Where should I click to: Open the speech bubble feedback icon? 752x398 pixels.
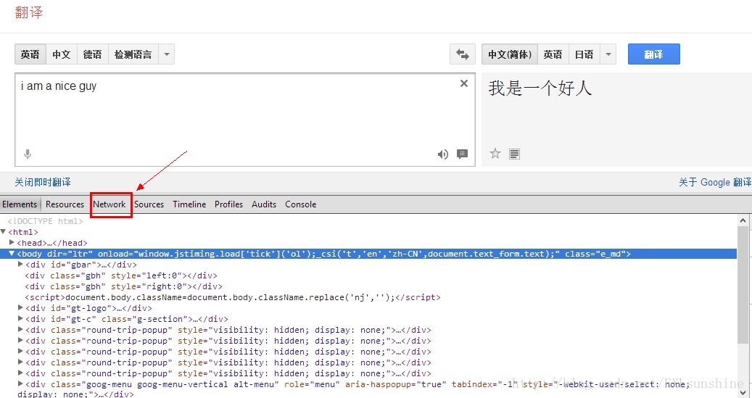click(463, 154)
